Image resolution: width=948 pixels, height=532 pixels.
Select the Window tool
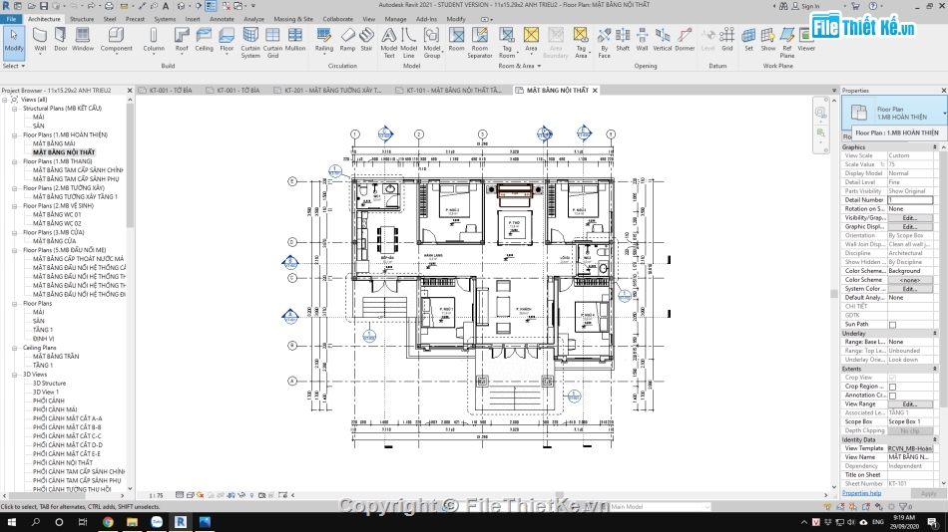(x=83, y=40)
